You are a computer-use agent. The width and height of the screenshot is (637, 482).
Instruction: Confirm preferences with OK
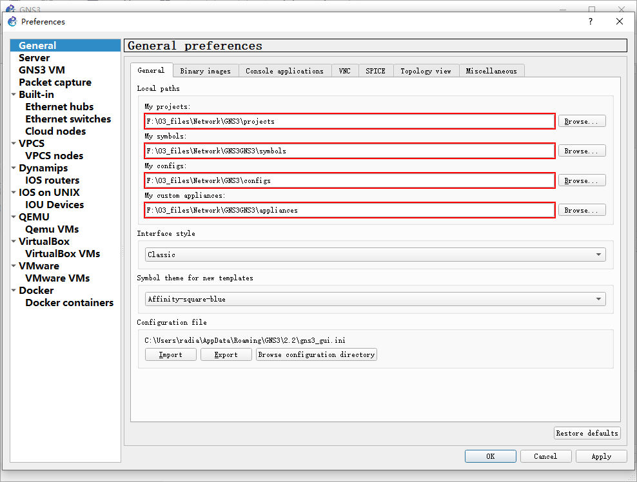(491, 456)
